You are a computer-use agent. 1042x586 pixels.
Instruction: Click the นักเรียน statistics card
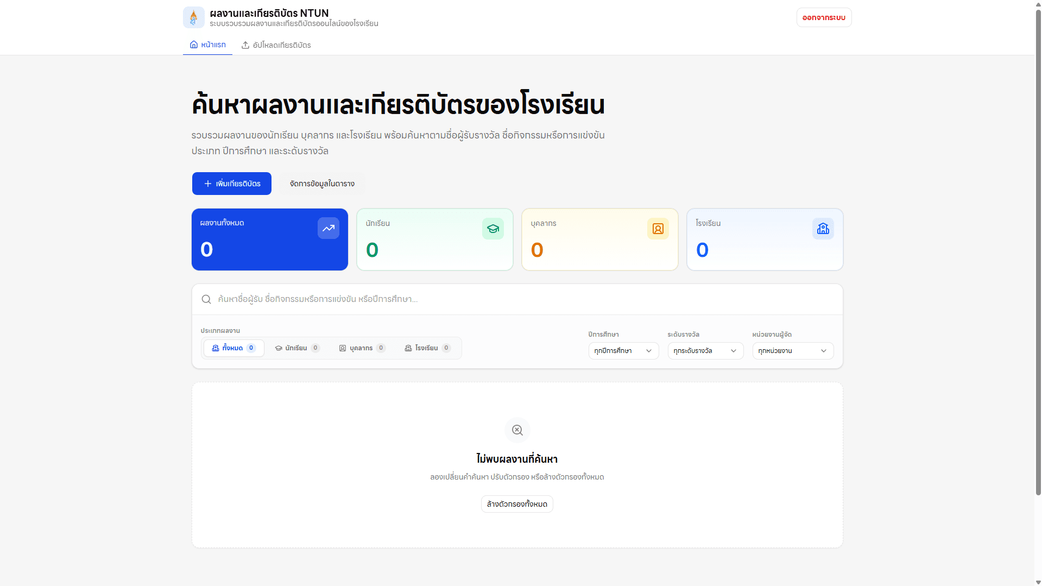pos(435,240)
